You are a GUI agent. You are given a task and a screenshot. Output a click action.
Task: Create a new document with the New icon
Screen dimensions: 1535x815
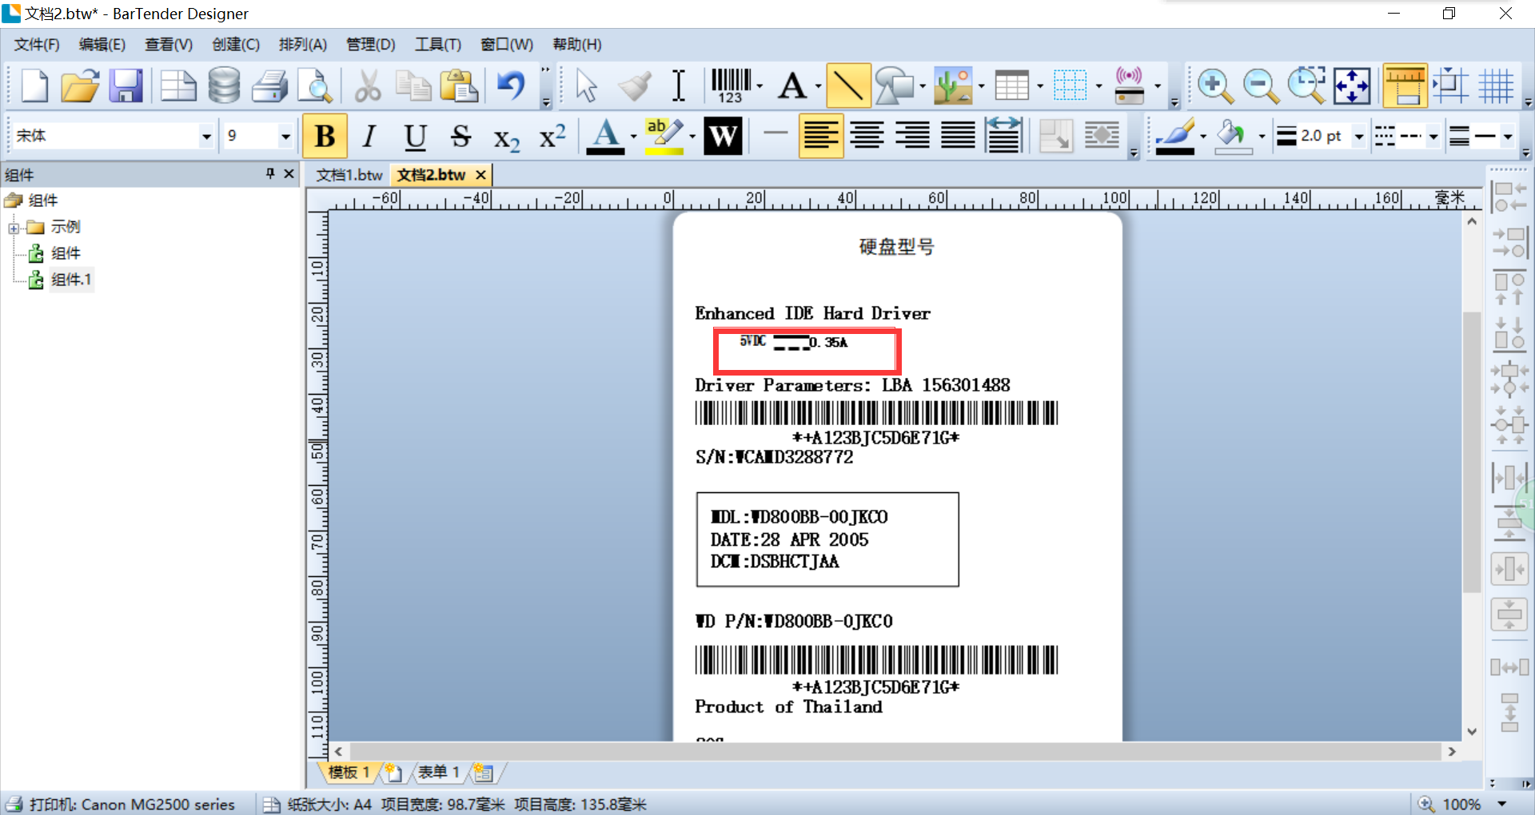[34, 85]
